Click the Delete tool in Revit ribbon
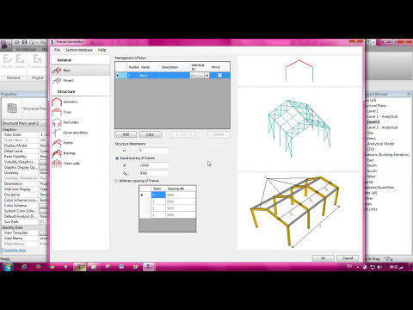This screenshot has height=310, width=413. tap(20, 61)
